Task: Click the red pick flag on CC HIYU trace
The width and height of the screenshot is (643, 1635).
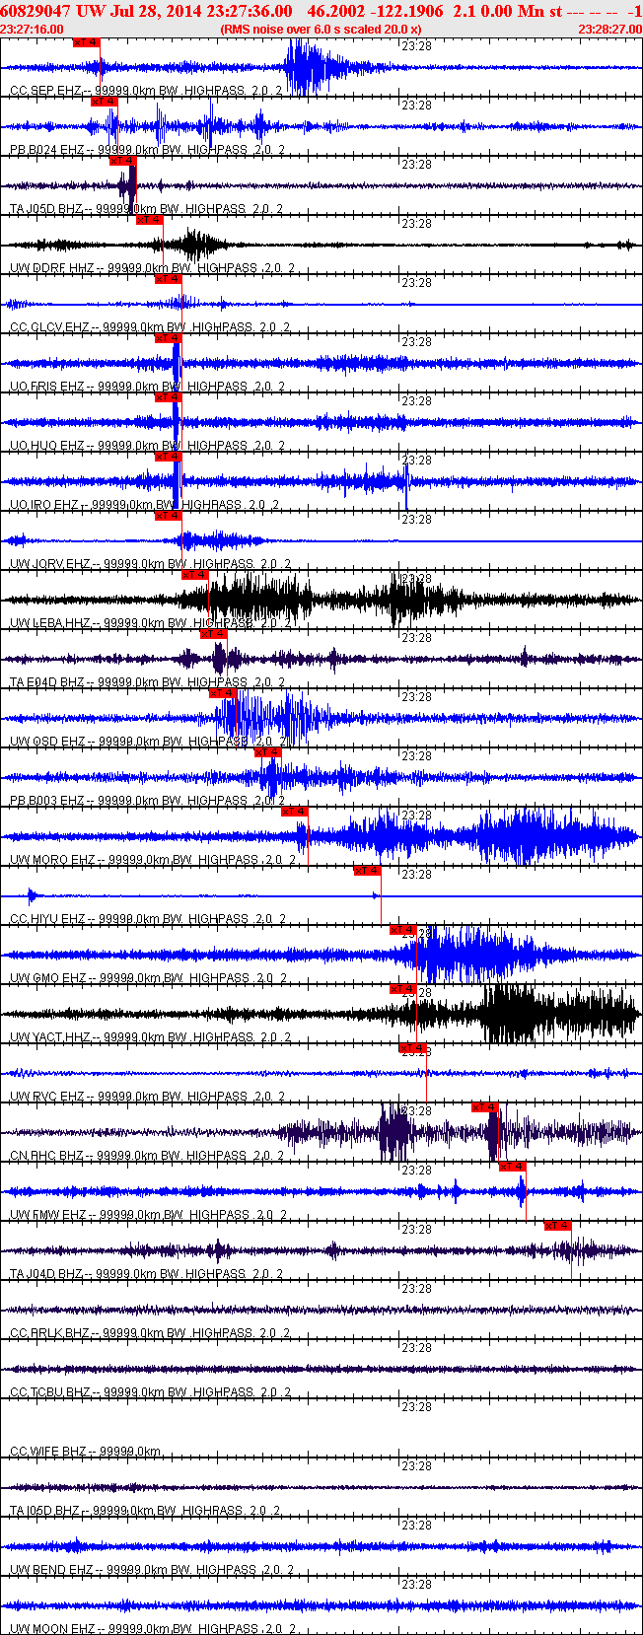Action: click(x=368, y=871)
